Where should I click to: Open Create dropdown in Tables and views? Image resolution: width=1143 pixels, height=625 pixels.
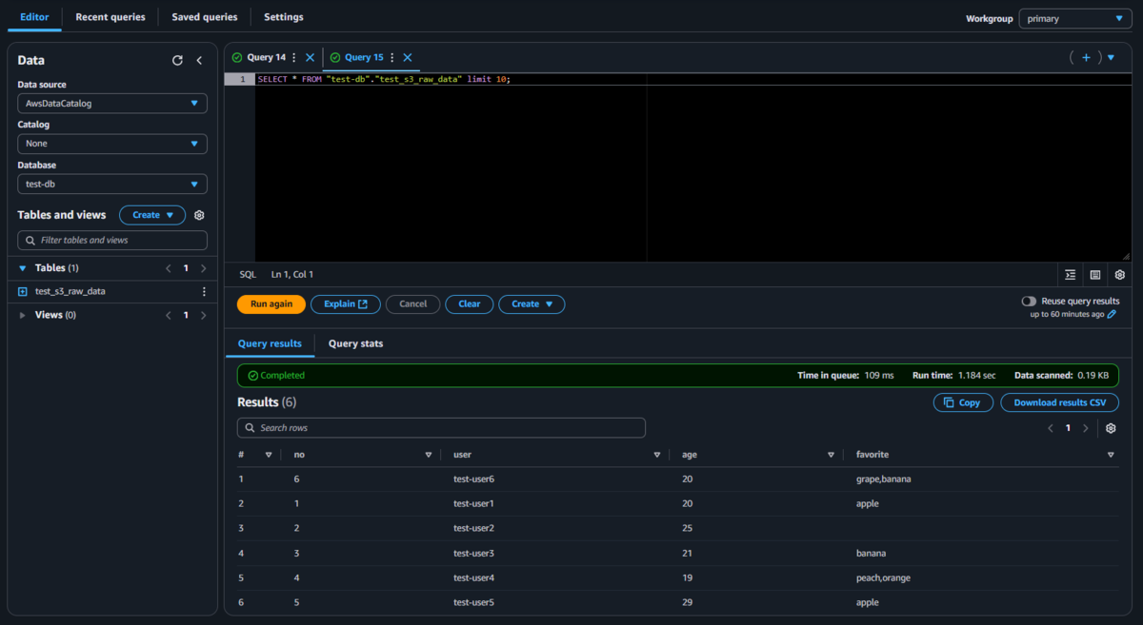(152, 215)
